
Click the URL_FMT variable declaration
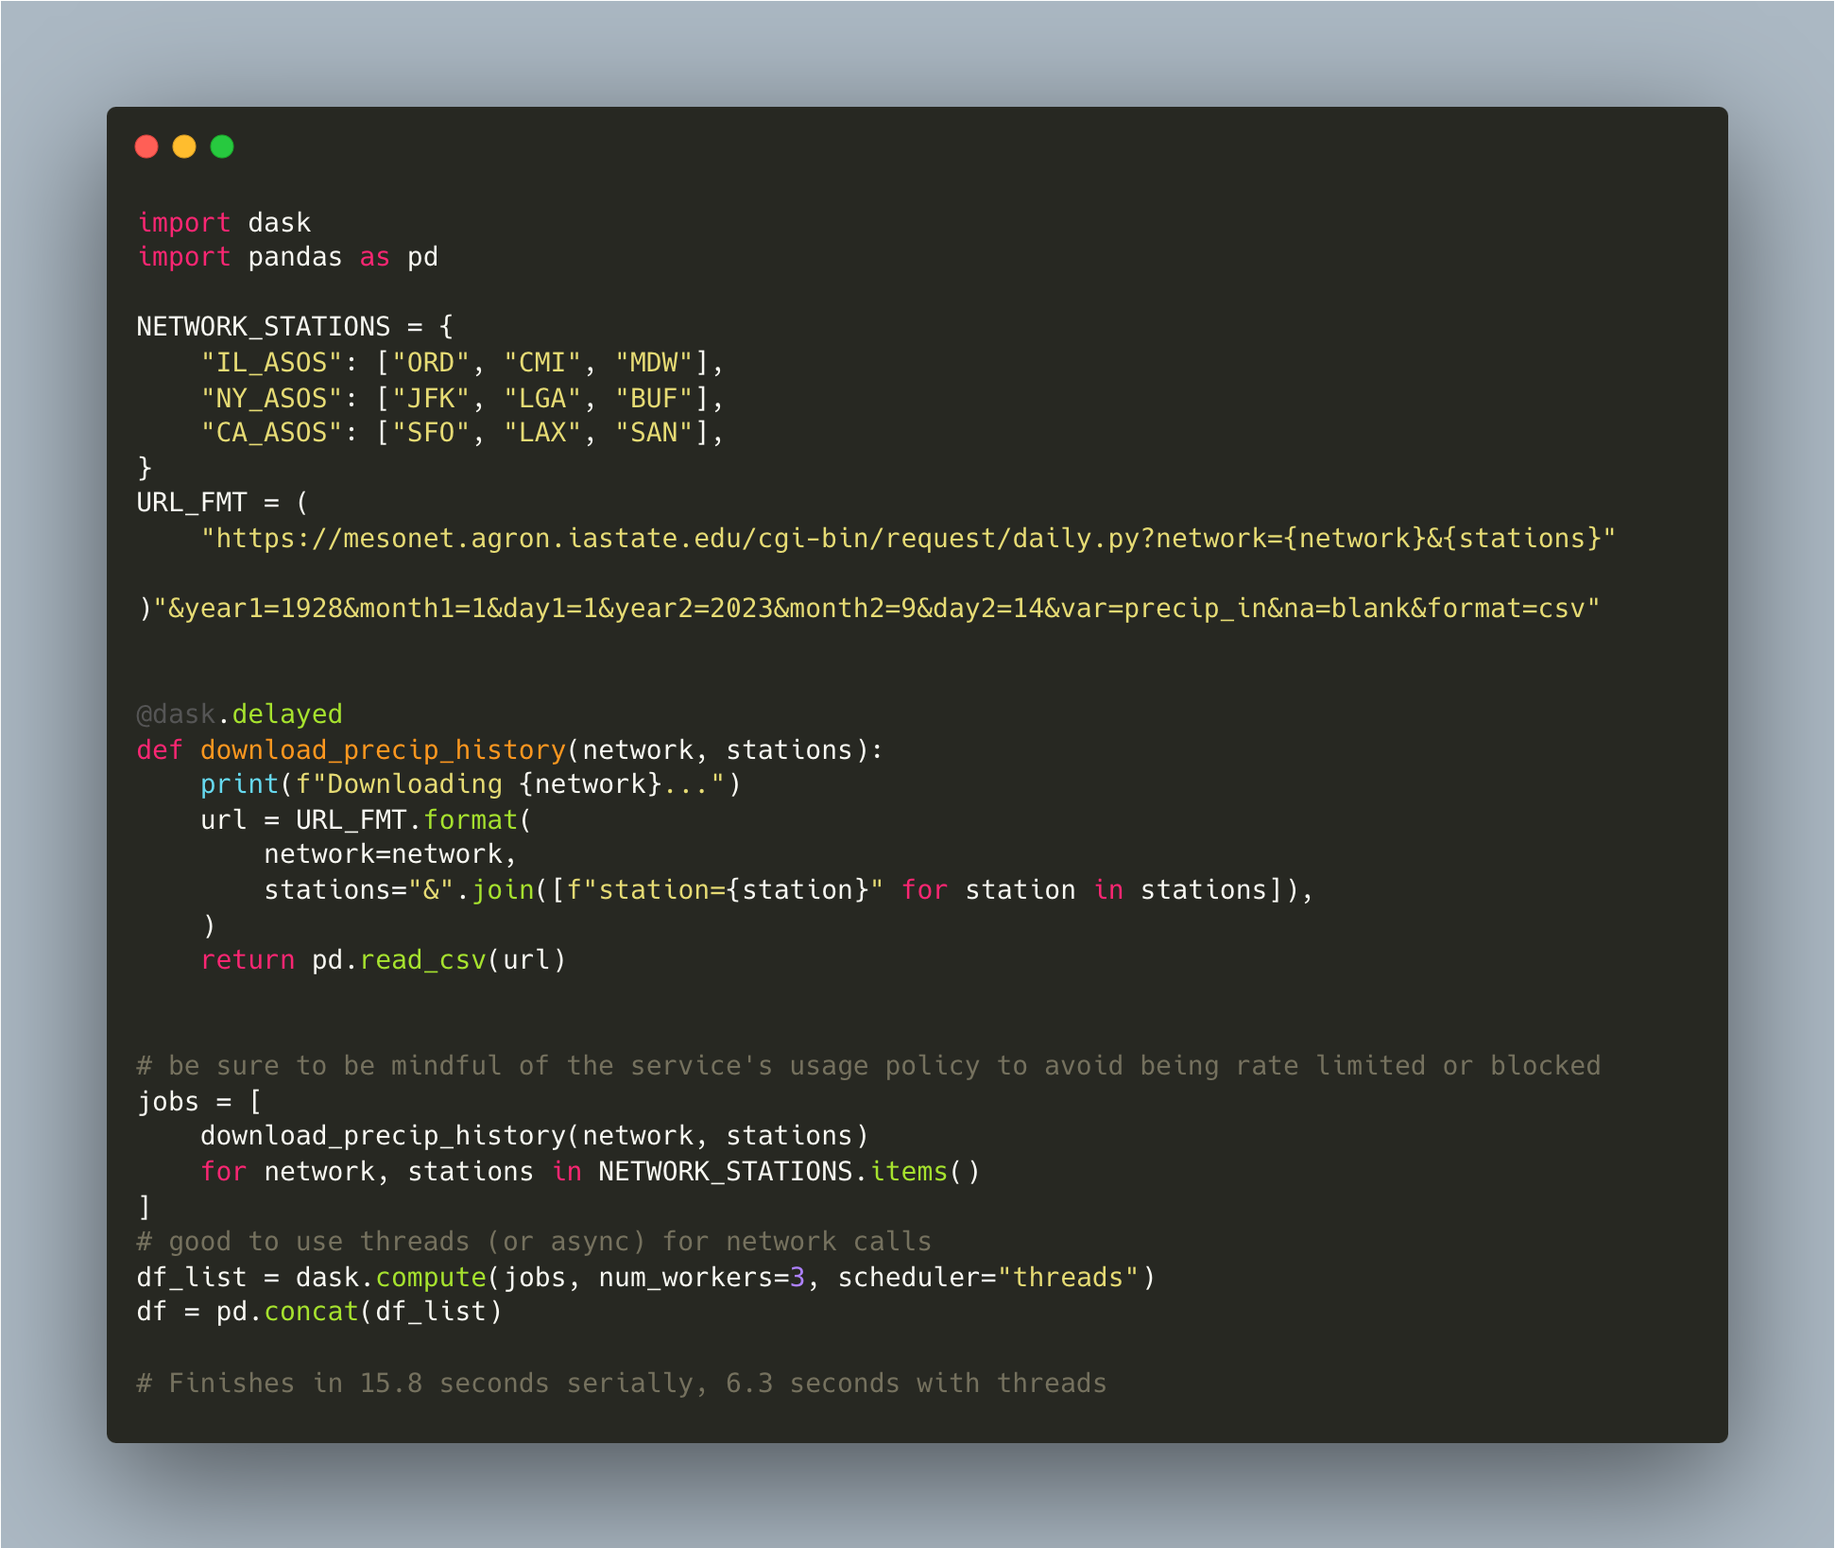coord(191,503)
